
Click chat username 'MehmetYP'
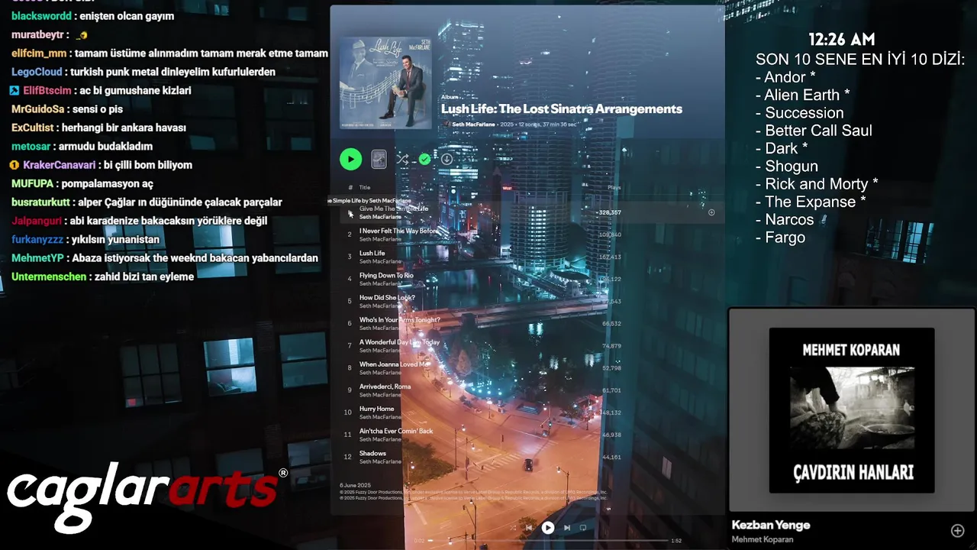click(x=37, y=258)
